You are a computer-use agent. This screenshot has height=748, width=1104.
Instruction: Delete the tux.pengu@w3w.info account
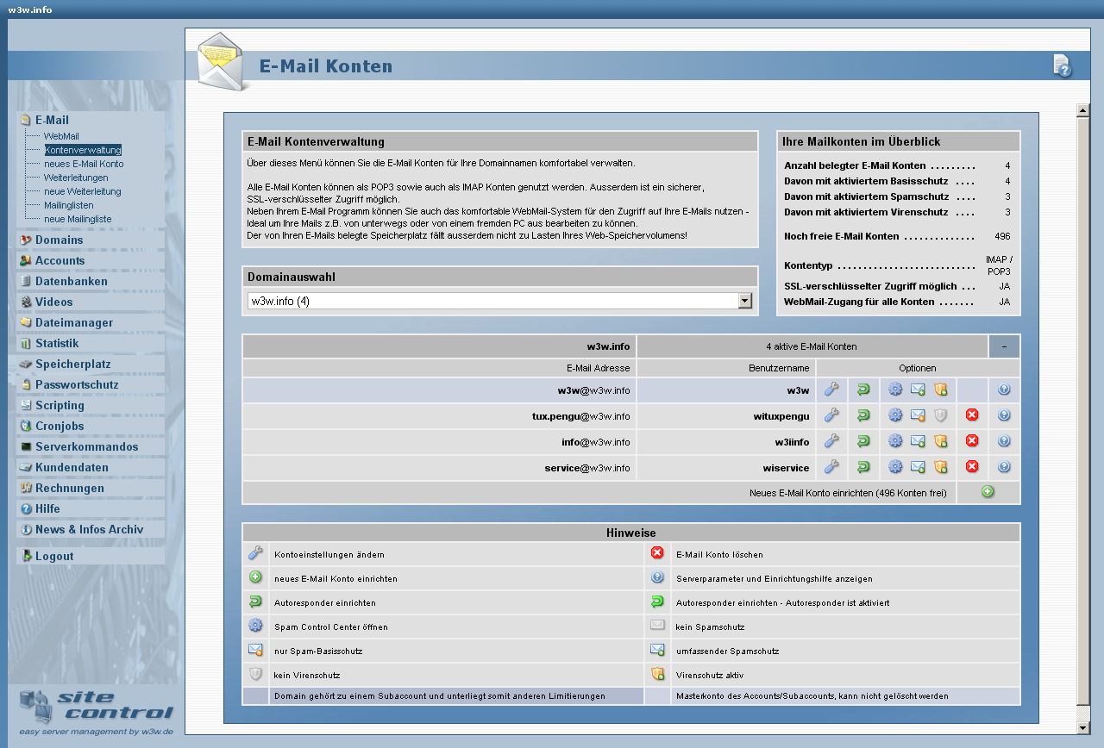click(x=972, y=415)
